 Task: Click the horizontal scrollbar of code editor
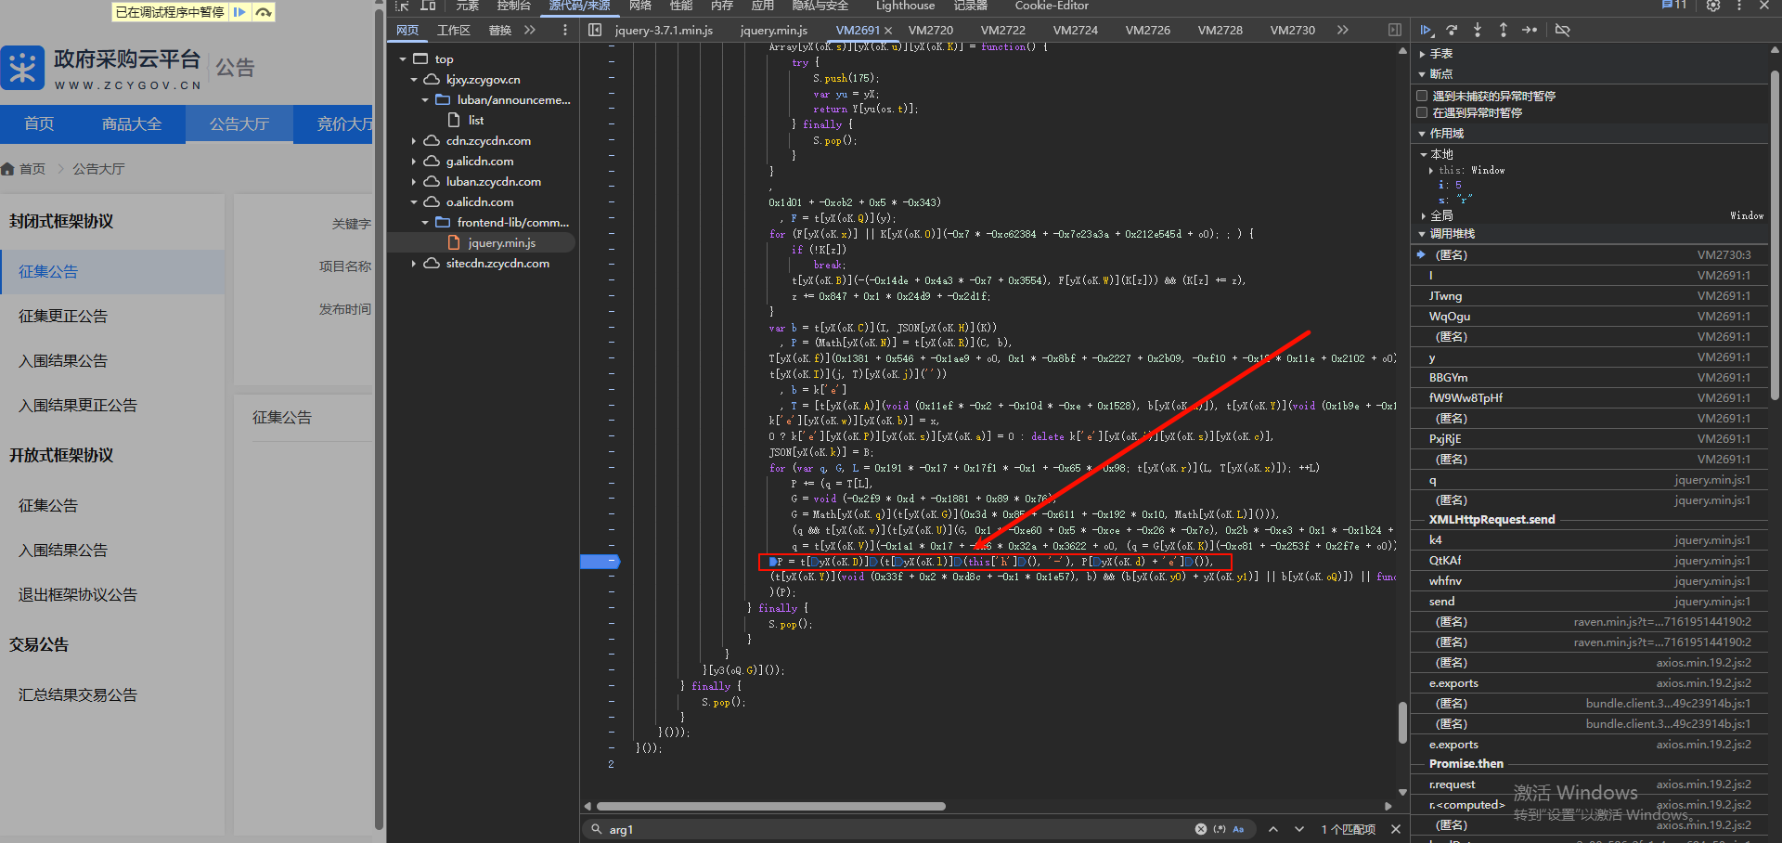tap(770, 807)
